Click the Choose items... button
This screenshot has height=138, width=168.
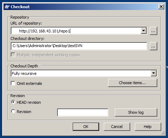133,83
